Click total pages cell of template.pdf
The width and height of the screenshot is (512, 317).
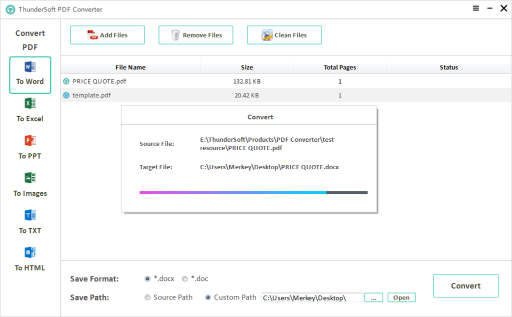click(340, 96)
